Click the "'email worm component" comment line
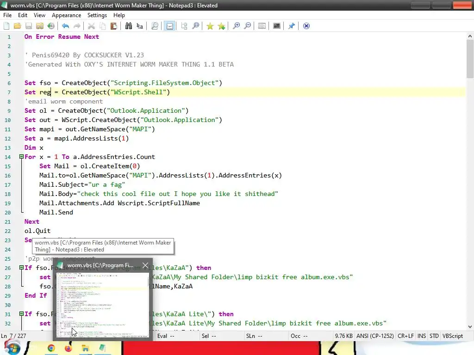 pos(64,101)
